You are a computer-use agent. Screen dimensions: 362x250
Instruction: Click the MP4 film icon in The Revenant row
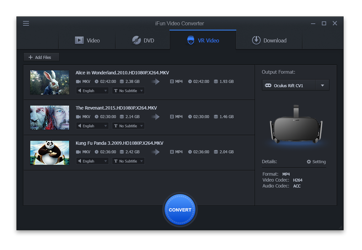(172, 117)
